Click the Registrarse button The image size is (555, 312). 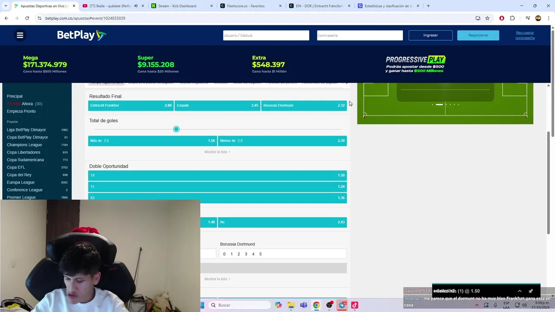coord(478,35)
